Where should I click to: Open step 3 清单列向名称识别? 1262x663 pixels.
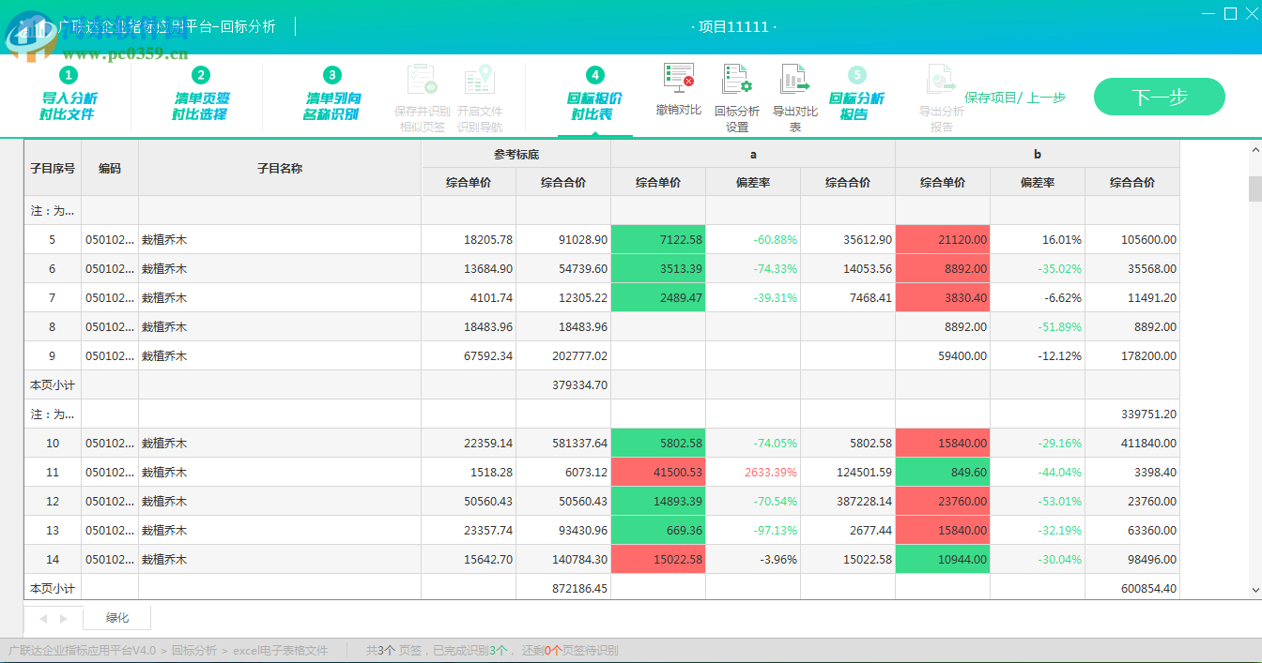point(331,96)
